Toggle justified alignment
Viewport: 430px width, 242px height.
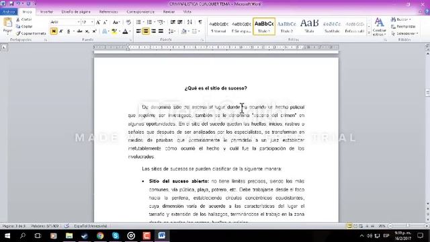click(x=161, y=32)
